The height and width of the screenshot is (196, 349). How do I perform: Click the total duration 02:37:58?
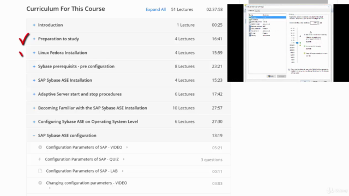tap(214, 9)
